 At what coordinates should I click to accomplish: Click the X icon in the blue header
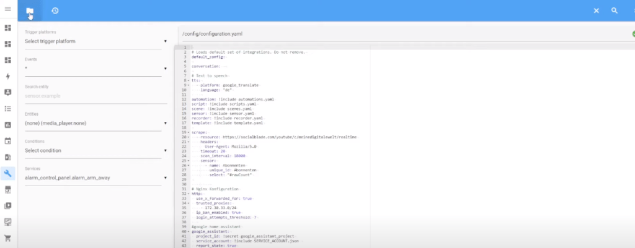point(596,11)
